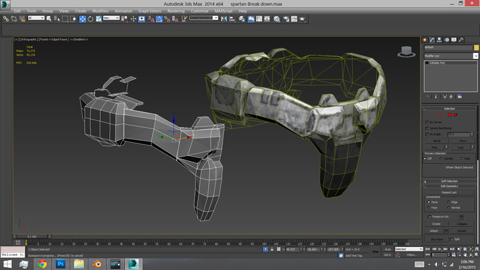The height and width of the screenshot is (270, 480).
Task: Select SubObj preview selection radio
Action: point(441,158)
